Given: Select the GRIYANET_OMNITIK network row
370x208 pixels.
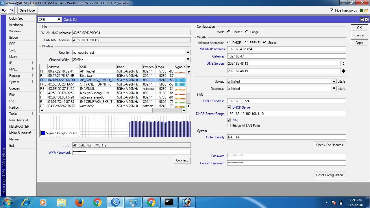Looking at the screenshot, I should pyautogui.click(x=113, y=84).
